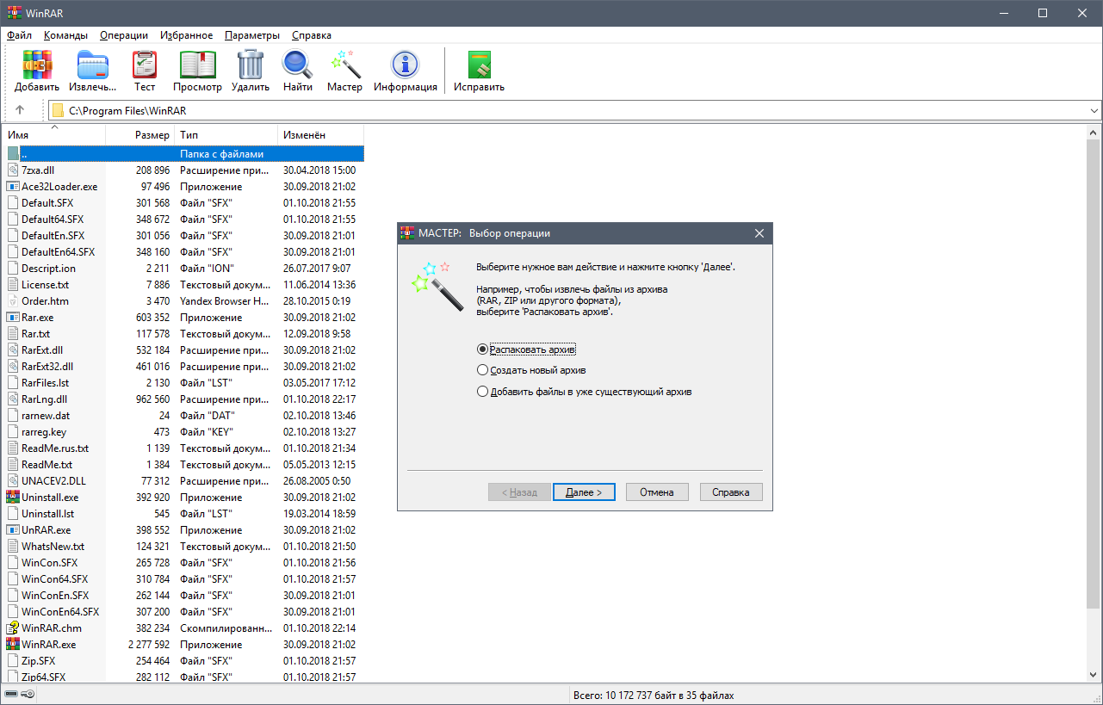Screen dimensions: 1103x705
Task: Click the folder icon in address bar
Action: tap(58, 110)
